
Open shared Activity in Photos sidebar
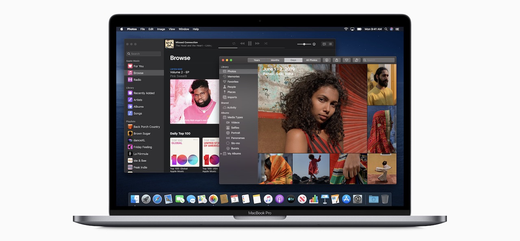pos(238,108)
